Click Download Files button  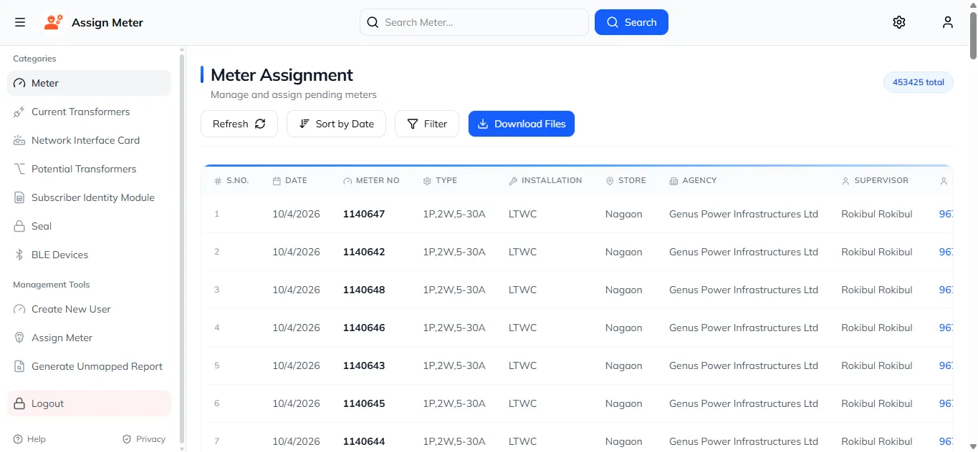[522, 124]
